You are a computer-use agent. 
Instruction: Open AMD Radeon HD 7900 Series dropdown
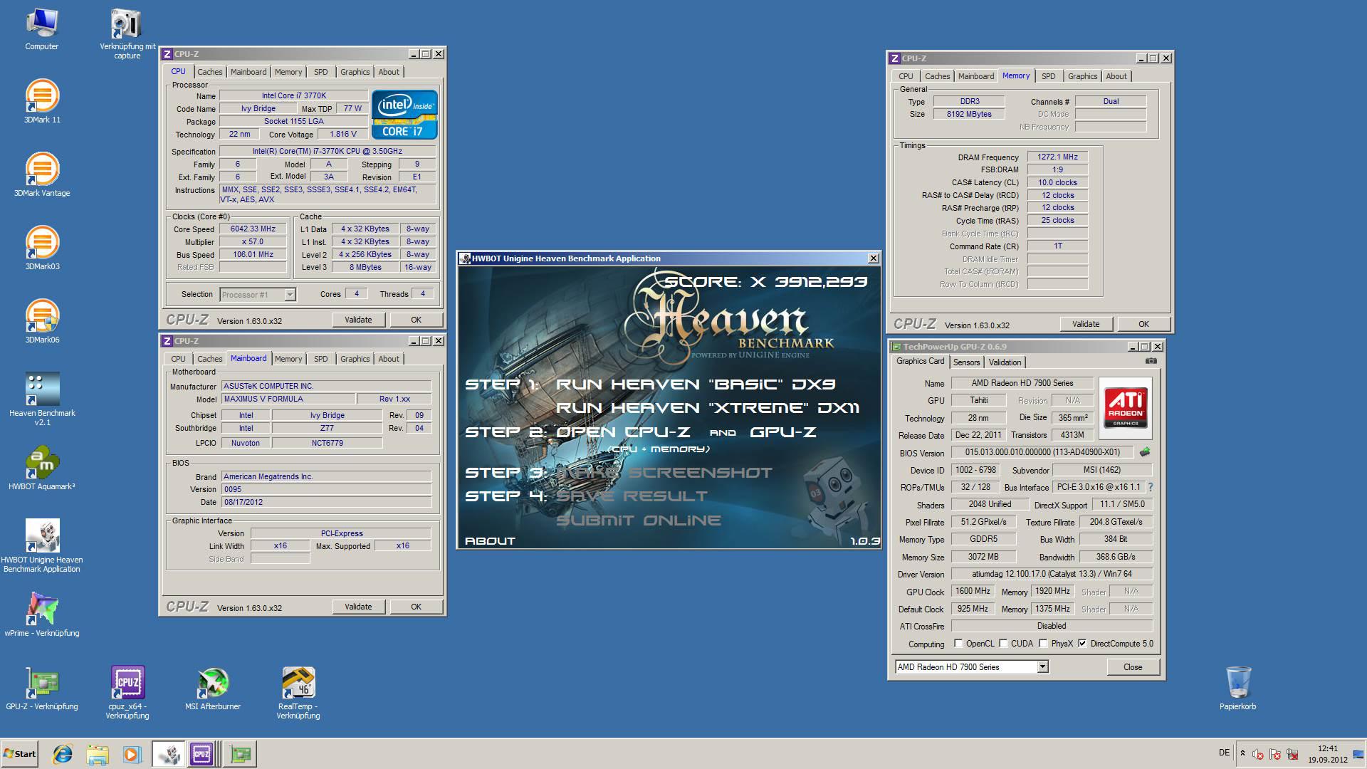(972, 666)
